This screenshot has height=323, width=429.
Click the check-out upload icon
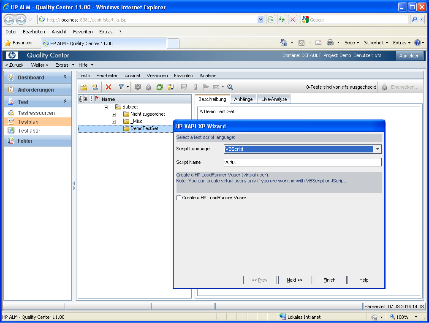pos(138,87)
